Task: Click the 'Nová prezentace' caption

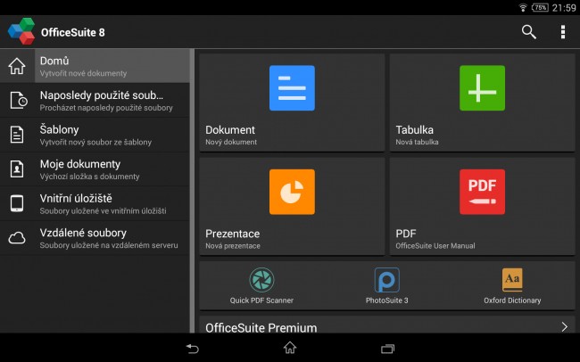Action: coord(233,245)
